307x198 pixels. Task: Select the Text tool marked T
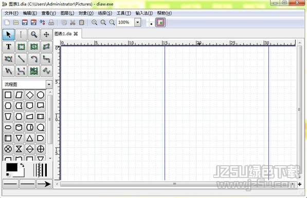coord(8,47)
